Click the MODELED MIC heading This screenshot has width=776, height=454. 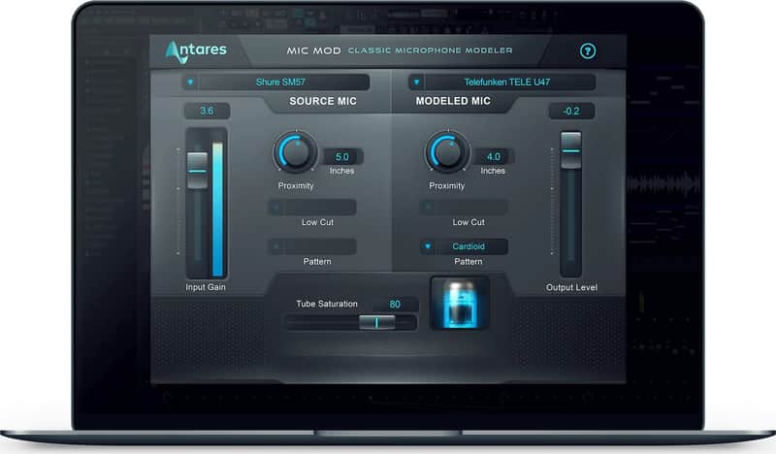(x=453, y=101)
